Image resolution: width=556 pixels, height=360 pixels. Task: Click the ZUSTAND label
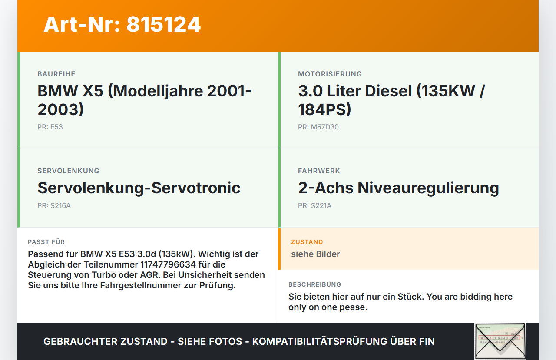pos(307,242)
